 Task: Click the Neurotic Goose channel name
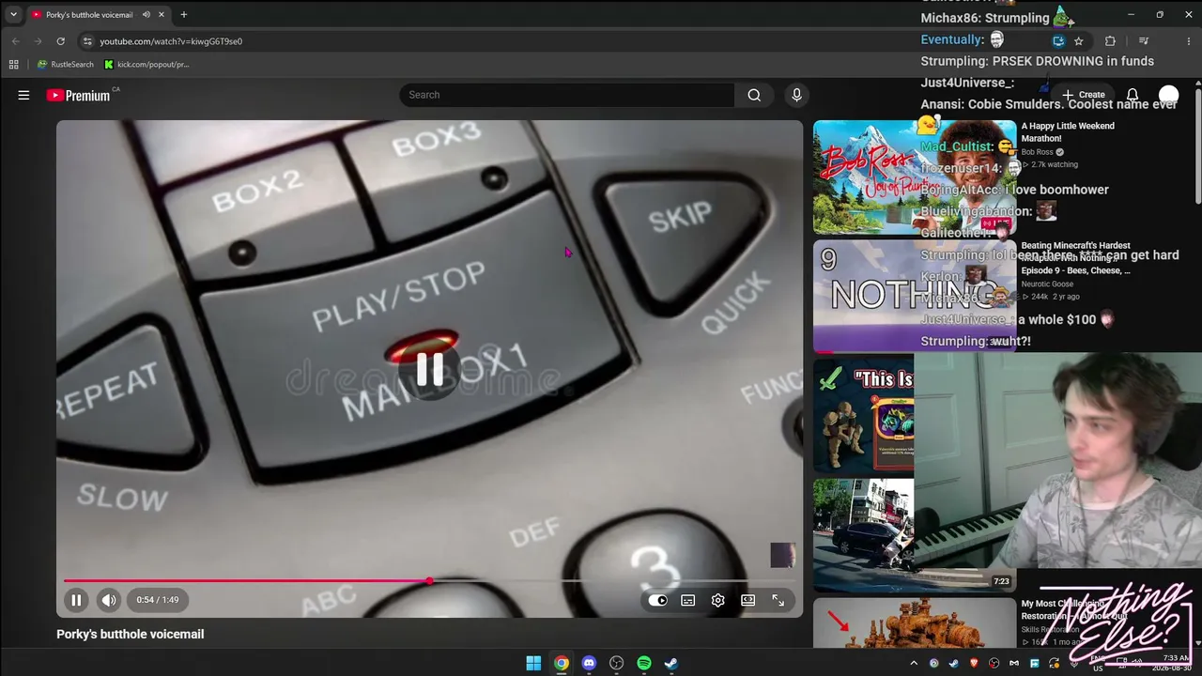click(1048, 284)
